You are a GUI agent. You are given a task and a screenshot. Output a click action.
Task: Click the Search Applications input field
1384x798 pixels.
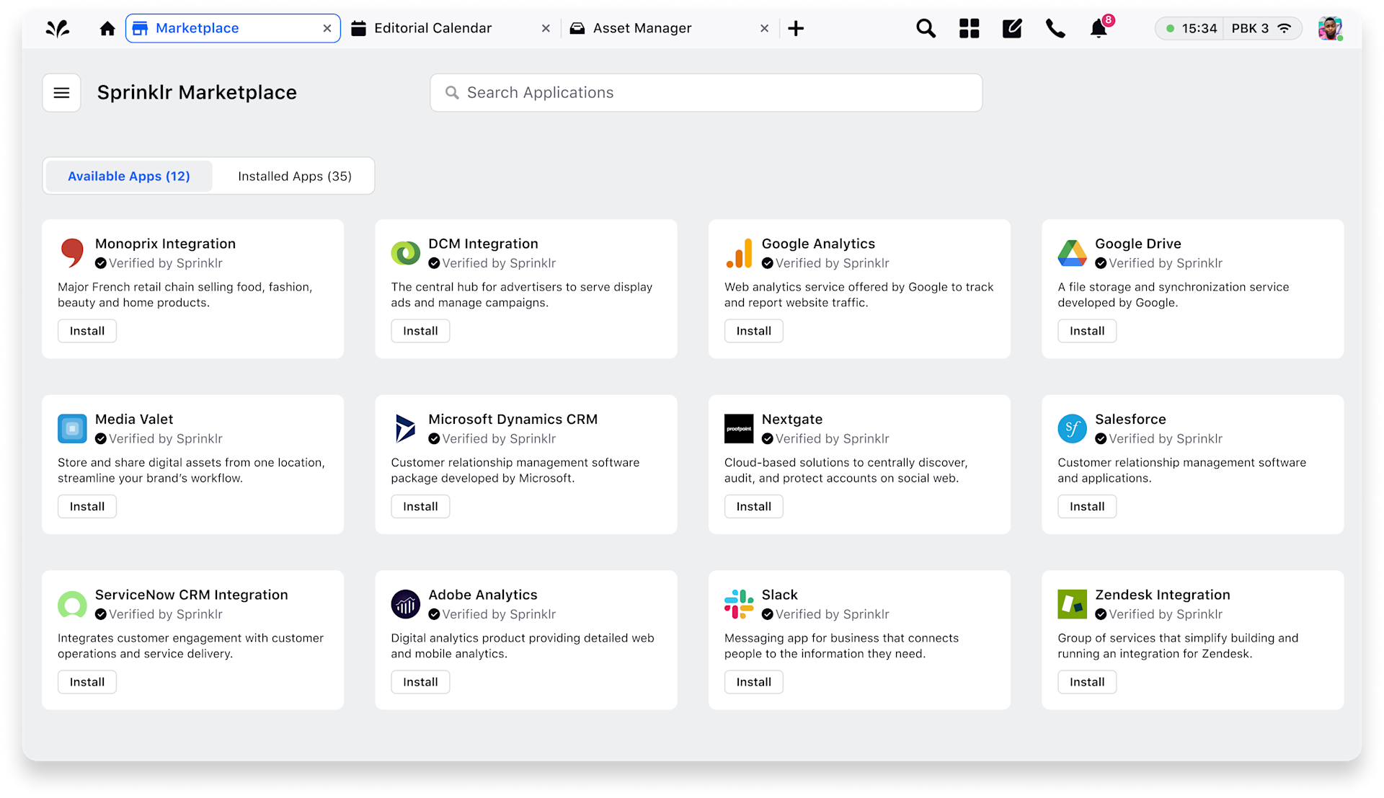point(705,92)
